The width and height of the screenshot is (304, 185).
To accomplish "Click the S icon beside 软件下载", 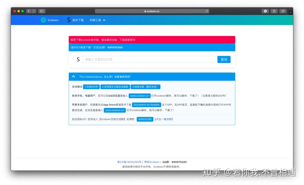I will pos(69,20).
